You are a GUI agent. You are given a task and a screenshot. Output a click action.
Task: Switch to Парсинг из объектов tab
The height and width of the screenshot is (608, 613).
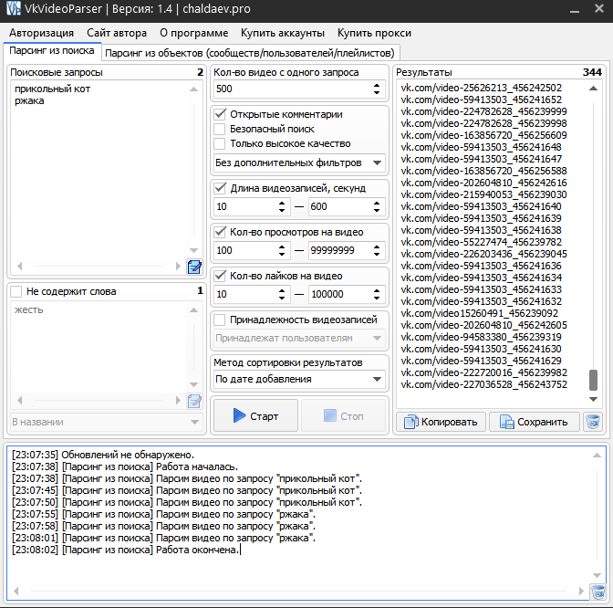[250, 52]
